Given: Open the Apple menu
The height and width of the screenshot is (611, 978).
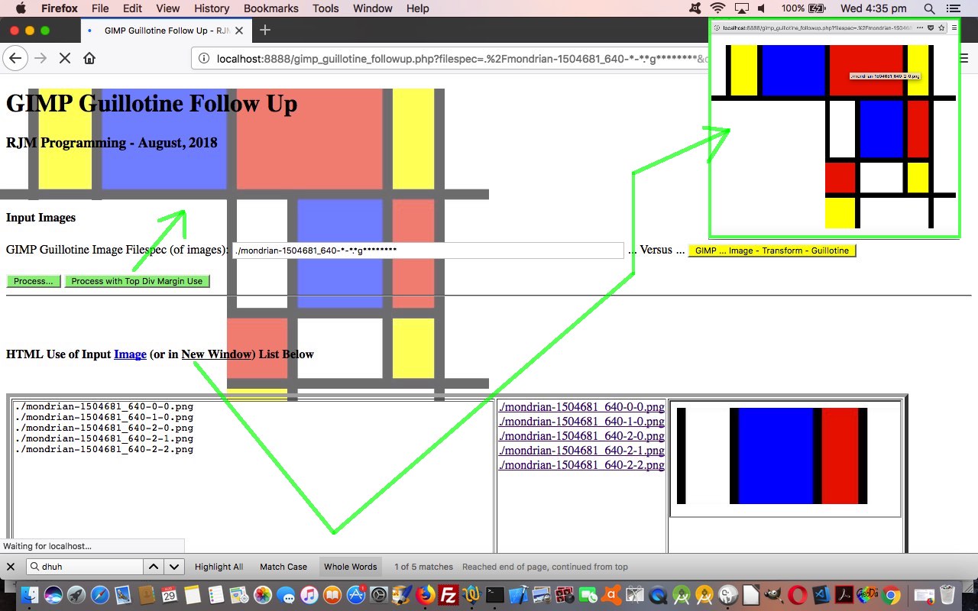Looking at the screenshot, I should tap(20, 8).
